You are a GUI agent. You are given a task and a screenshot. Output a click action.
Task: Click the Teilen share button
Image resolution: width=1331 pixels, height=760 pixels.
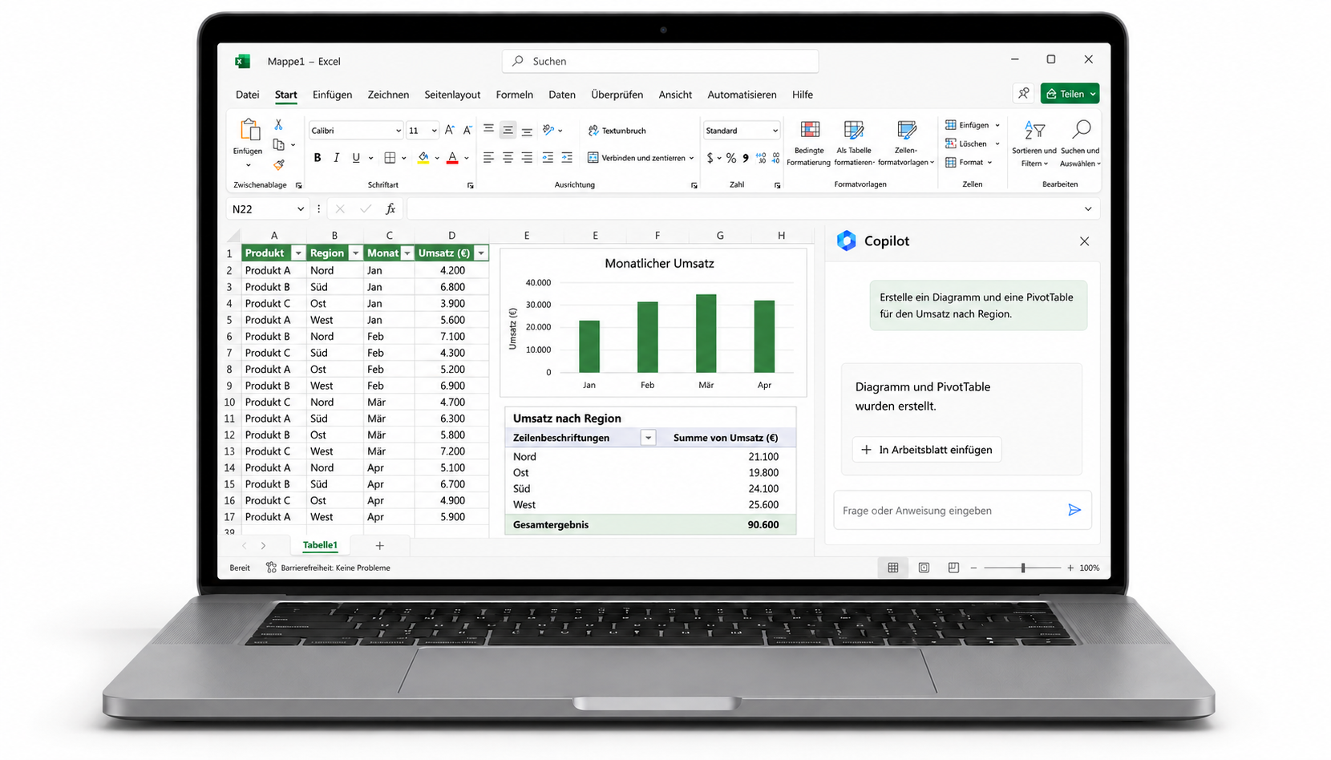coord(1070,94)
